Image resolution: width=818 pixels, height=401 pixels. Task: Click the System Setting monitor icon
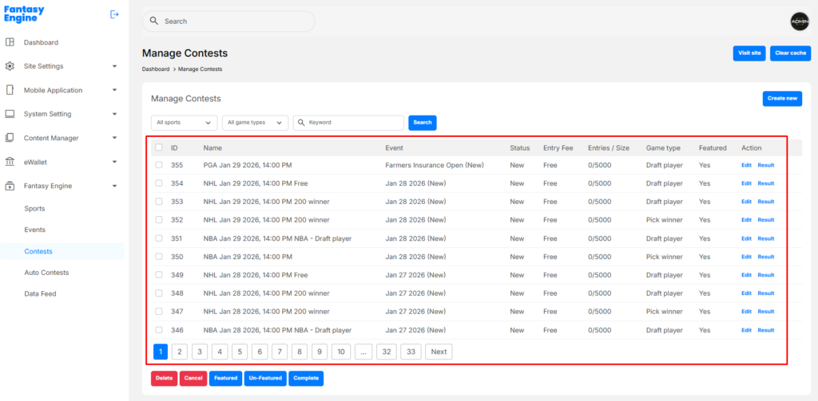[x=10, y=114]
